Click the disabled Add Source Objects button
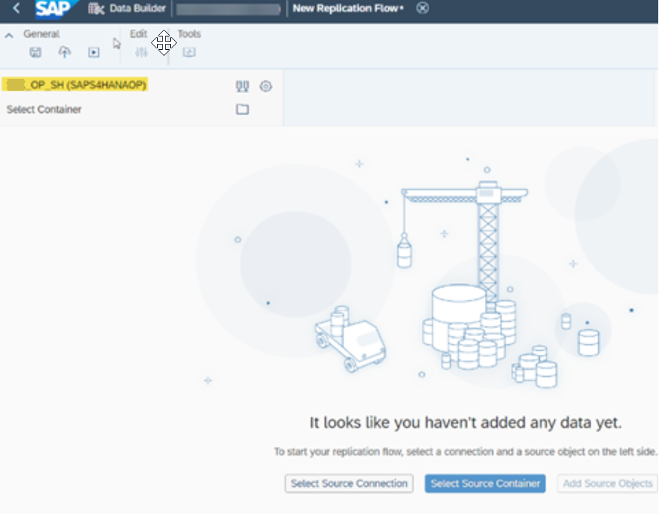Image resolution: width=662 pixels, height=514 pixels. pyautogui.click(x=606, y=484)
